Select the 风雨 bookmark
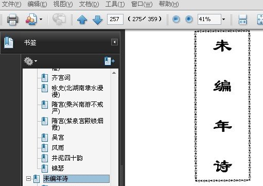Viewport: 263px width, 186px height. (x=58, y=148)
